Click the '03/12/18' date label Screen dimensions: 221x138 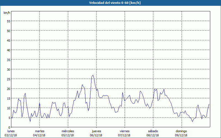click(11, 135)
